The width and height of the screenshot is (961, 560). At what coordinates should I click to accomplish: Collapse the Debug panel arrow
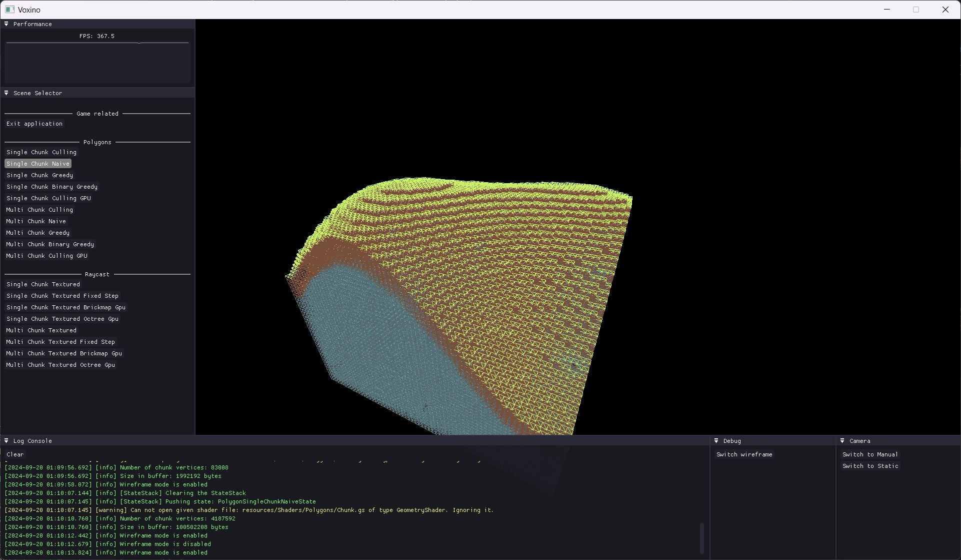click(716, 441)
